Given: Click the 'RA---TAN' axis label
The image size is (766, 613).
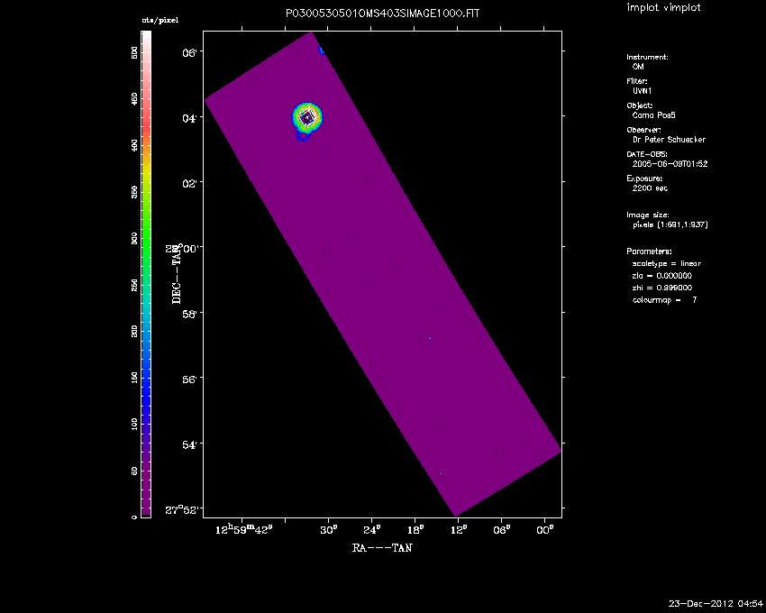Looking at the screenshot, I should pyautogui.click(x=382, y=547).
